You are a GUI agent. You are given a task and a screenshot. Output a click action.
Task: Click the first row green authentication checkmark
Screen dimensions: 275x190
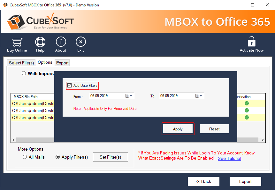coord(247,103)
